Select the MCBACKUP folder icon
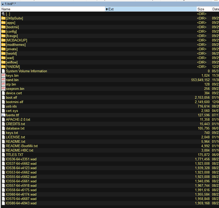The image size is (219, 208). [x=3, y=40]
